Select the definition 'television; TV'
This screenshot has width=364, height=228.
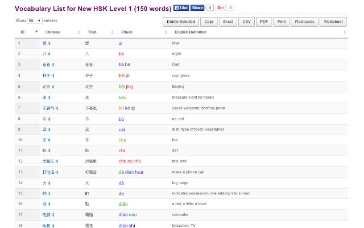pos(184,226)
